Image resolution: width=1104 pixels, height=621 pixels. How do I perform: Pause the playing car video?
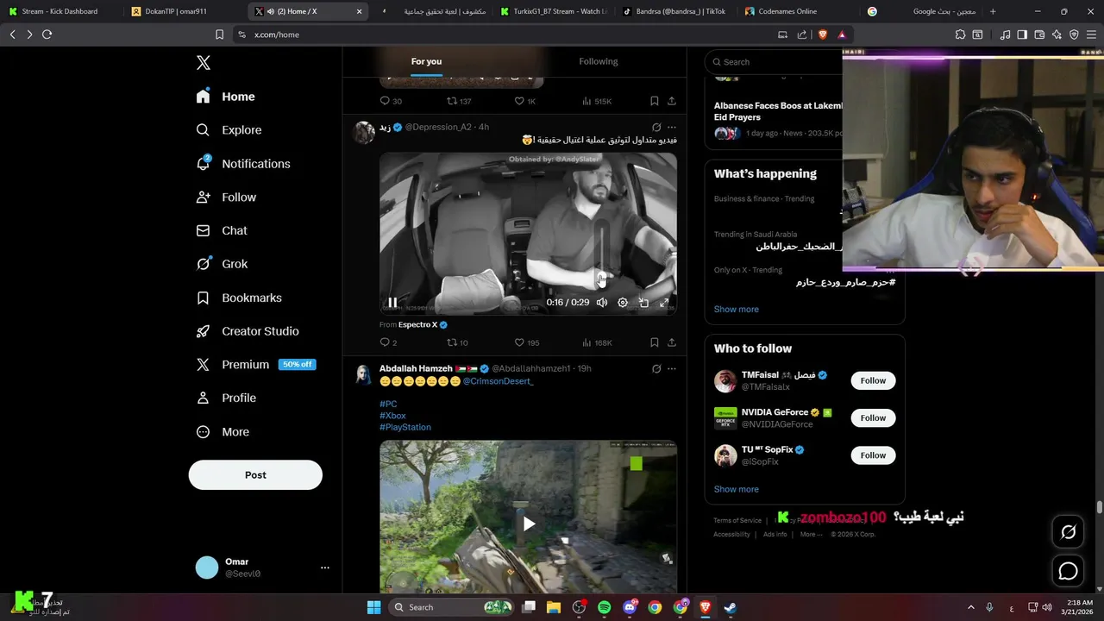pyautogui.click(x=392, y=303)
